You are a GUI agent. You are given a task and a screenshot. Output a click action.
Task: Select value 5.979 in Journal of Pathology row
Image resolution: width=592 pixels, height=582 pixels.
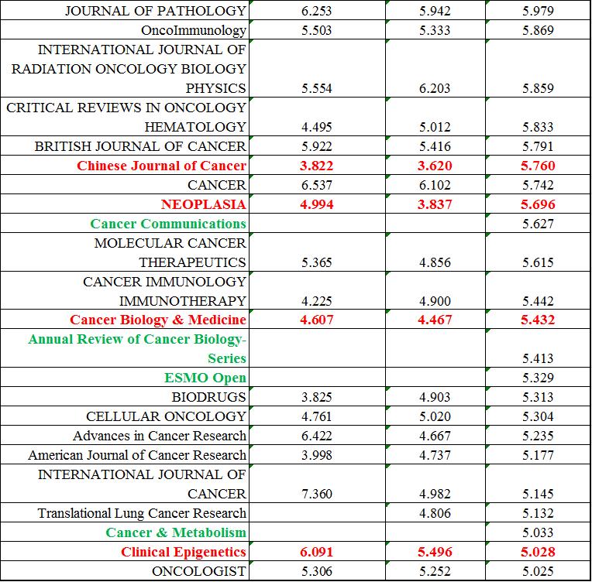click(x=538, y=11)
